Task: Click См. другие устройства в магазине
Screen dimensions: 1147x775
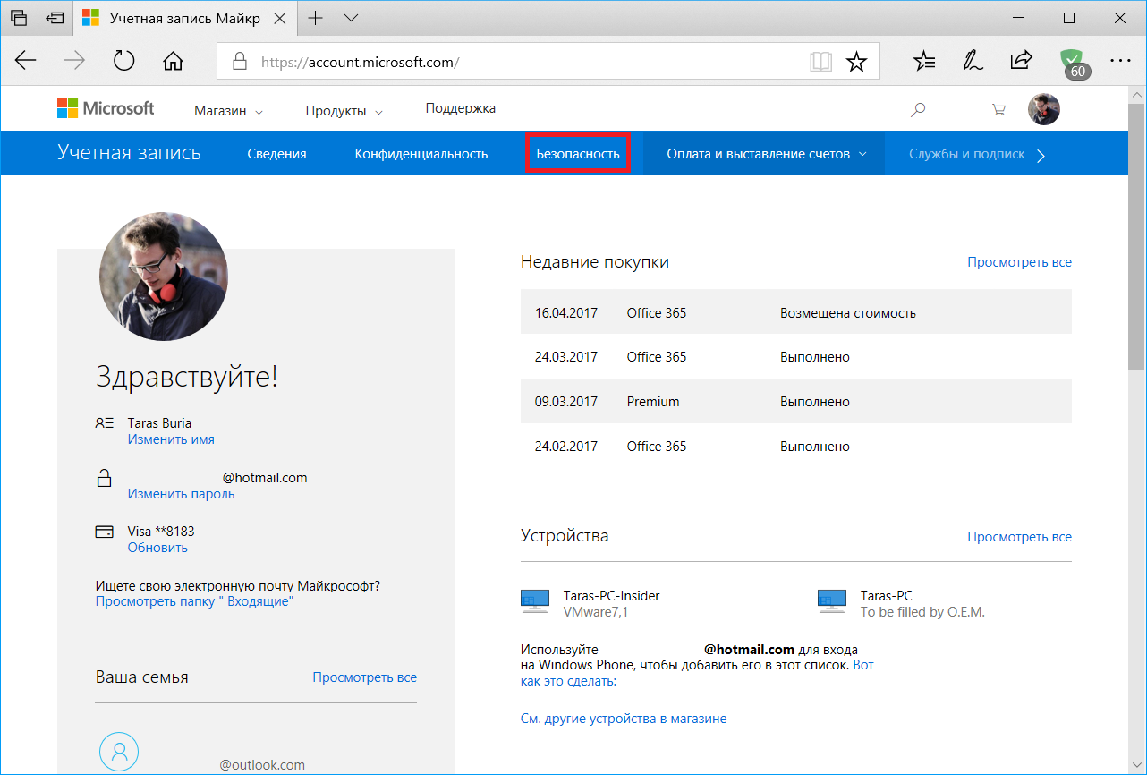Action: point(624,719)
